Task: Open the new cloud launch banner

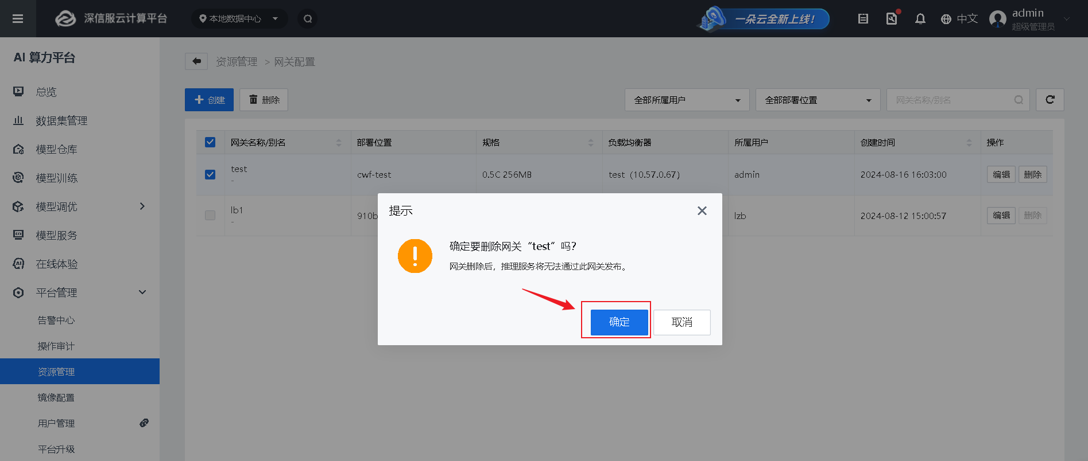Action: 763,19
